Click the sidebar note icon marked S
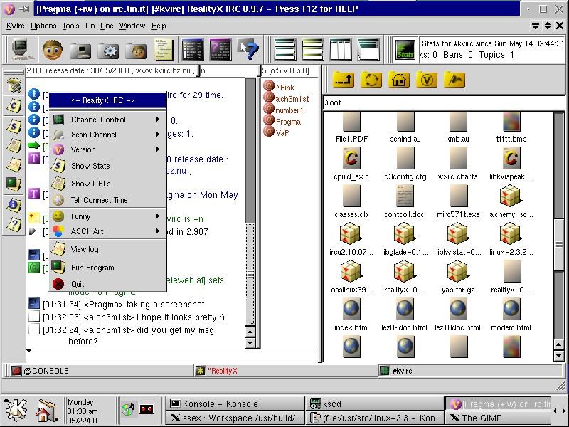This screenshot has width=569, height=427. 14,126
